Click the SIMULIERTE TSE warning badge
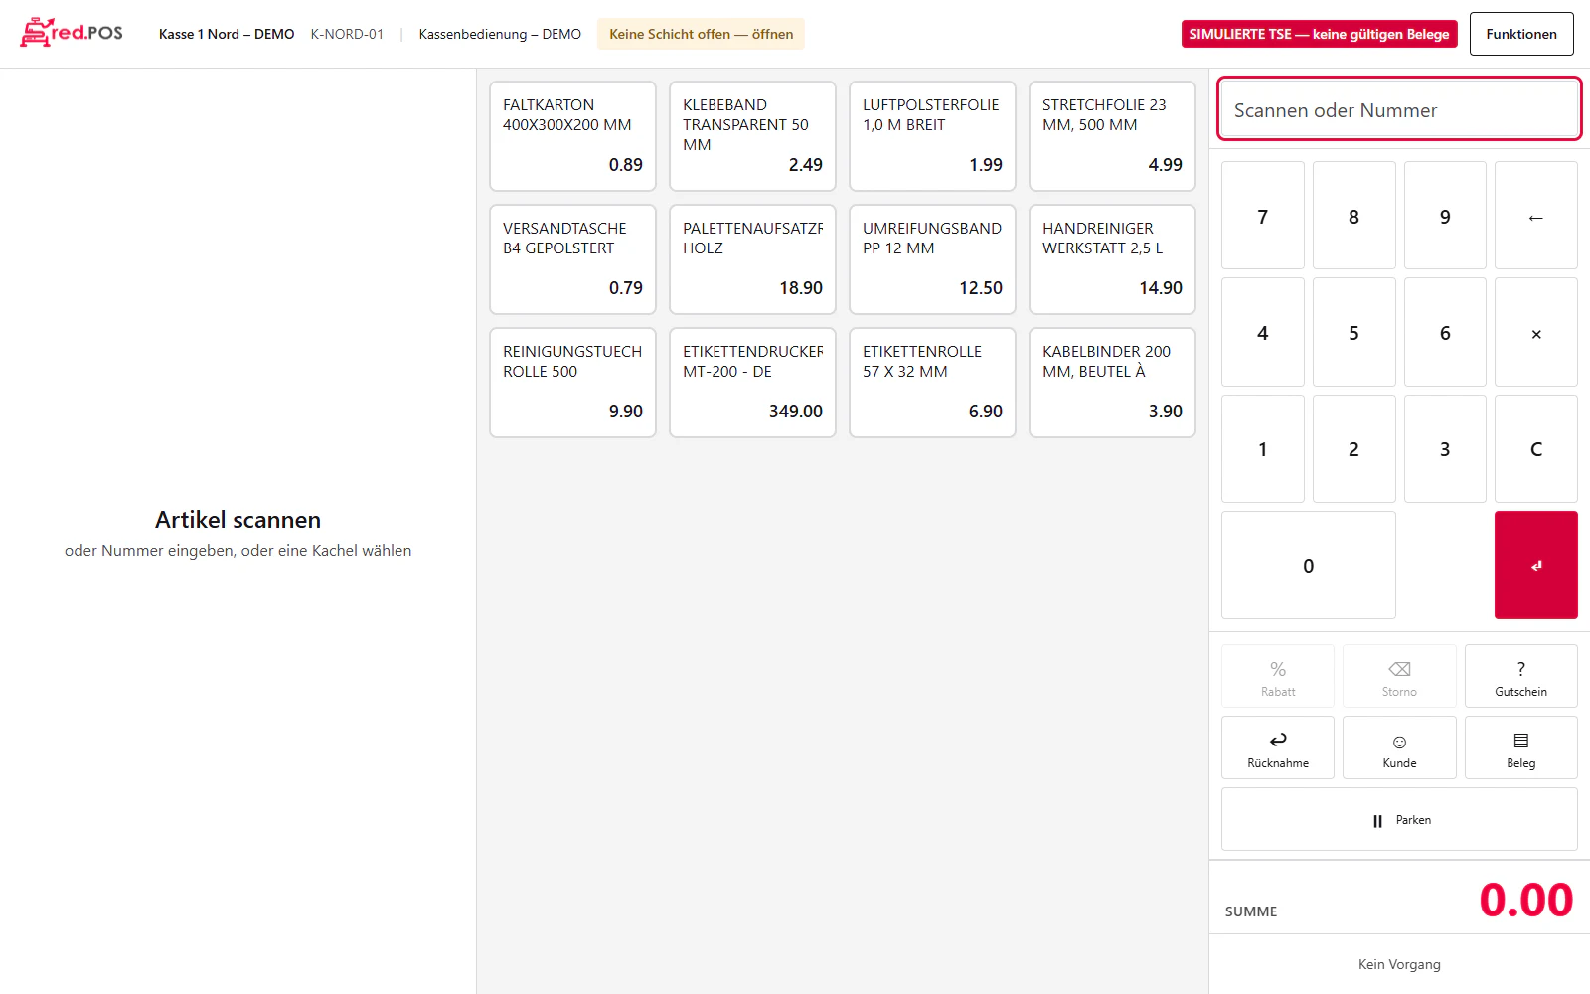This screenshot has height=994, width=1590. [x=1319, y=34]
